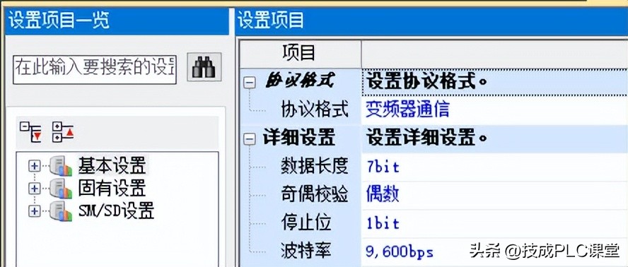Click the search settings input field
This screenshot has width=628, height=267.
coord(95,69)
